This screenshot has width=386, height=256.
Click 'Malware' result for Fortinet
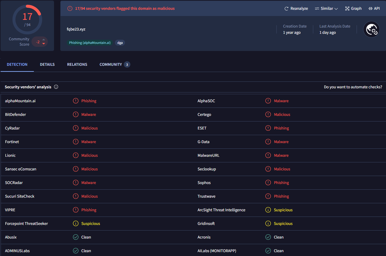[89, 142]
